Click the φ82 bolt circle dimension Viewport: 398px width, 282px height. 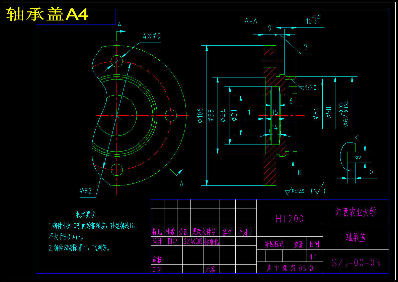click(x=86, y=190)
